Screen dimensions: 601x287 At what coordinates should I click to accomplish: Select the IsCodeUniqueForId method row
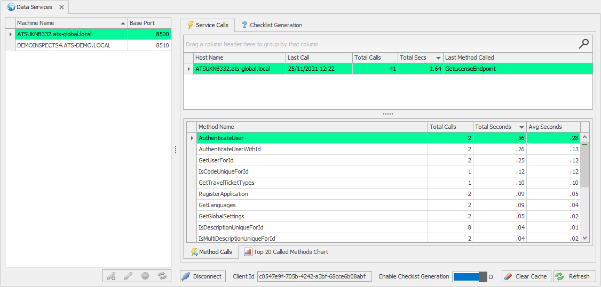pyautogui.click(x=383, y=171)
